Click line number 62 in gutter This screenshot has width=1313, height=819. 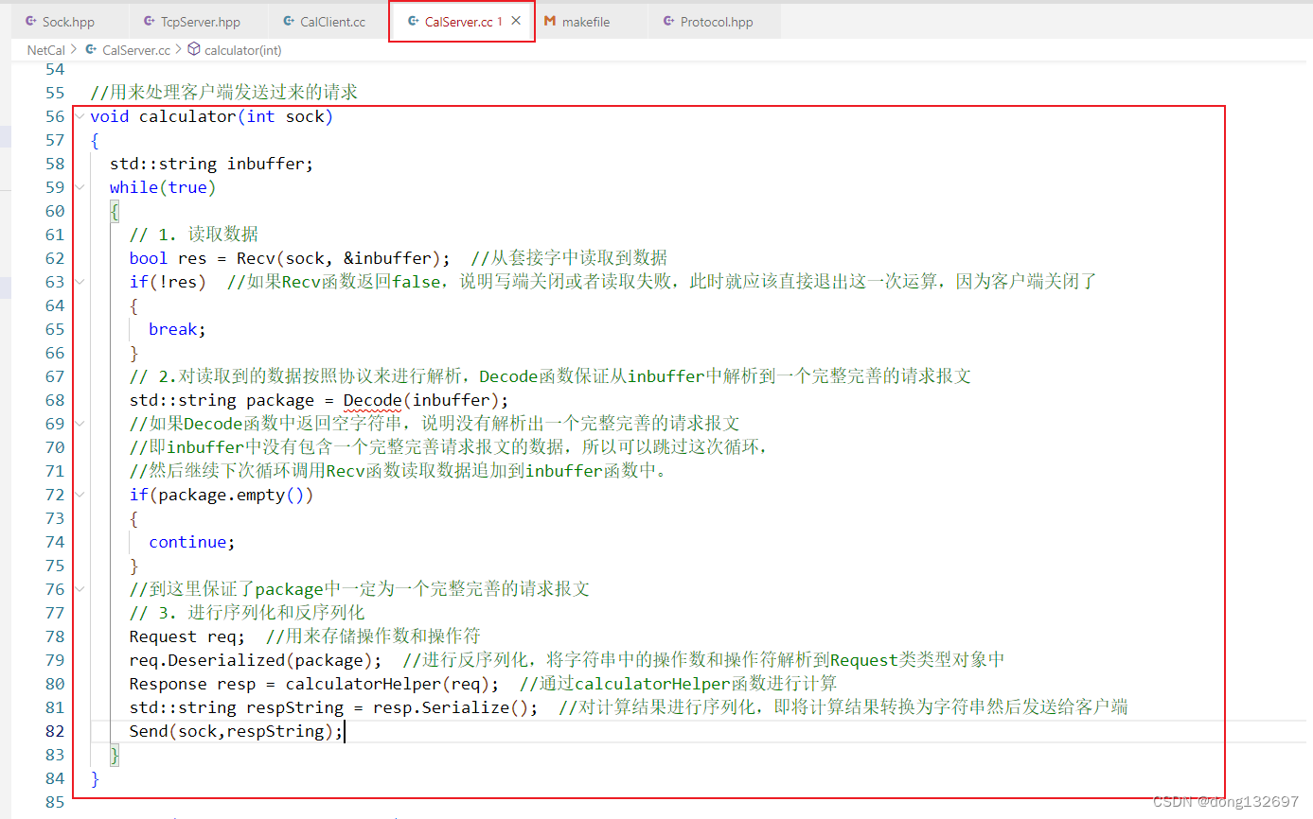coord(55,258)
